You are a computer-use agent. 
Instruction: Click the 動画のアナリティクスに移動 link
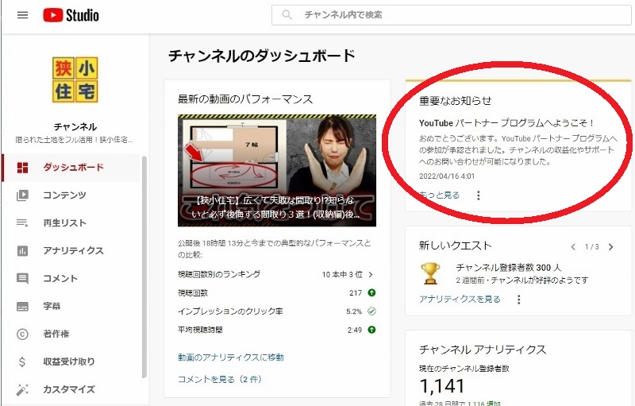pyautogui.click(x=231, y=358)
